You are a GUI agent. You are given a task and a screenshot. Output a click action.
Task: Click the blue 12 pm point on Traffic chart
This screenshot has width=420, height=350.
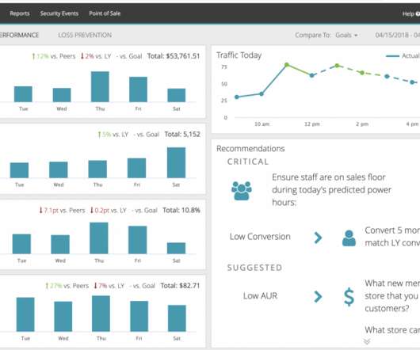311,75
